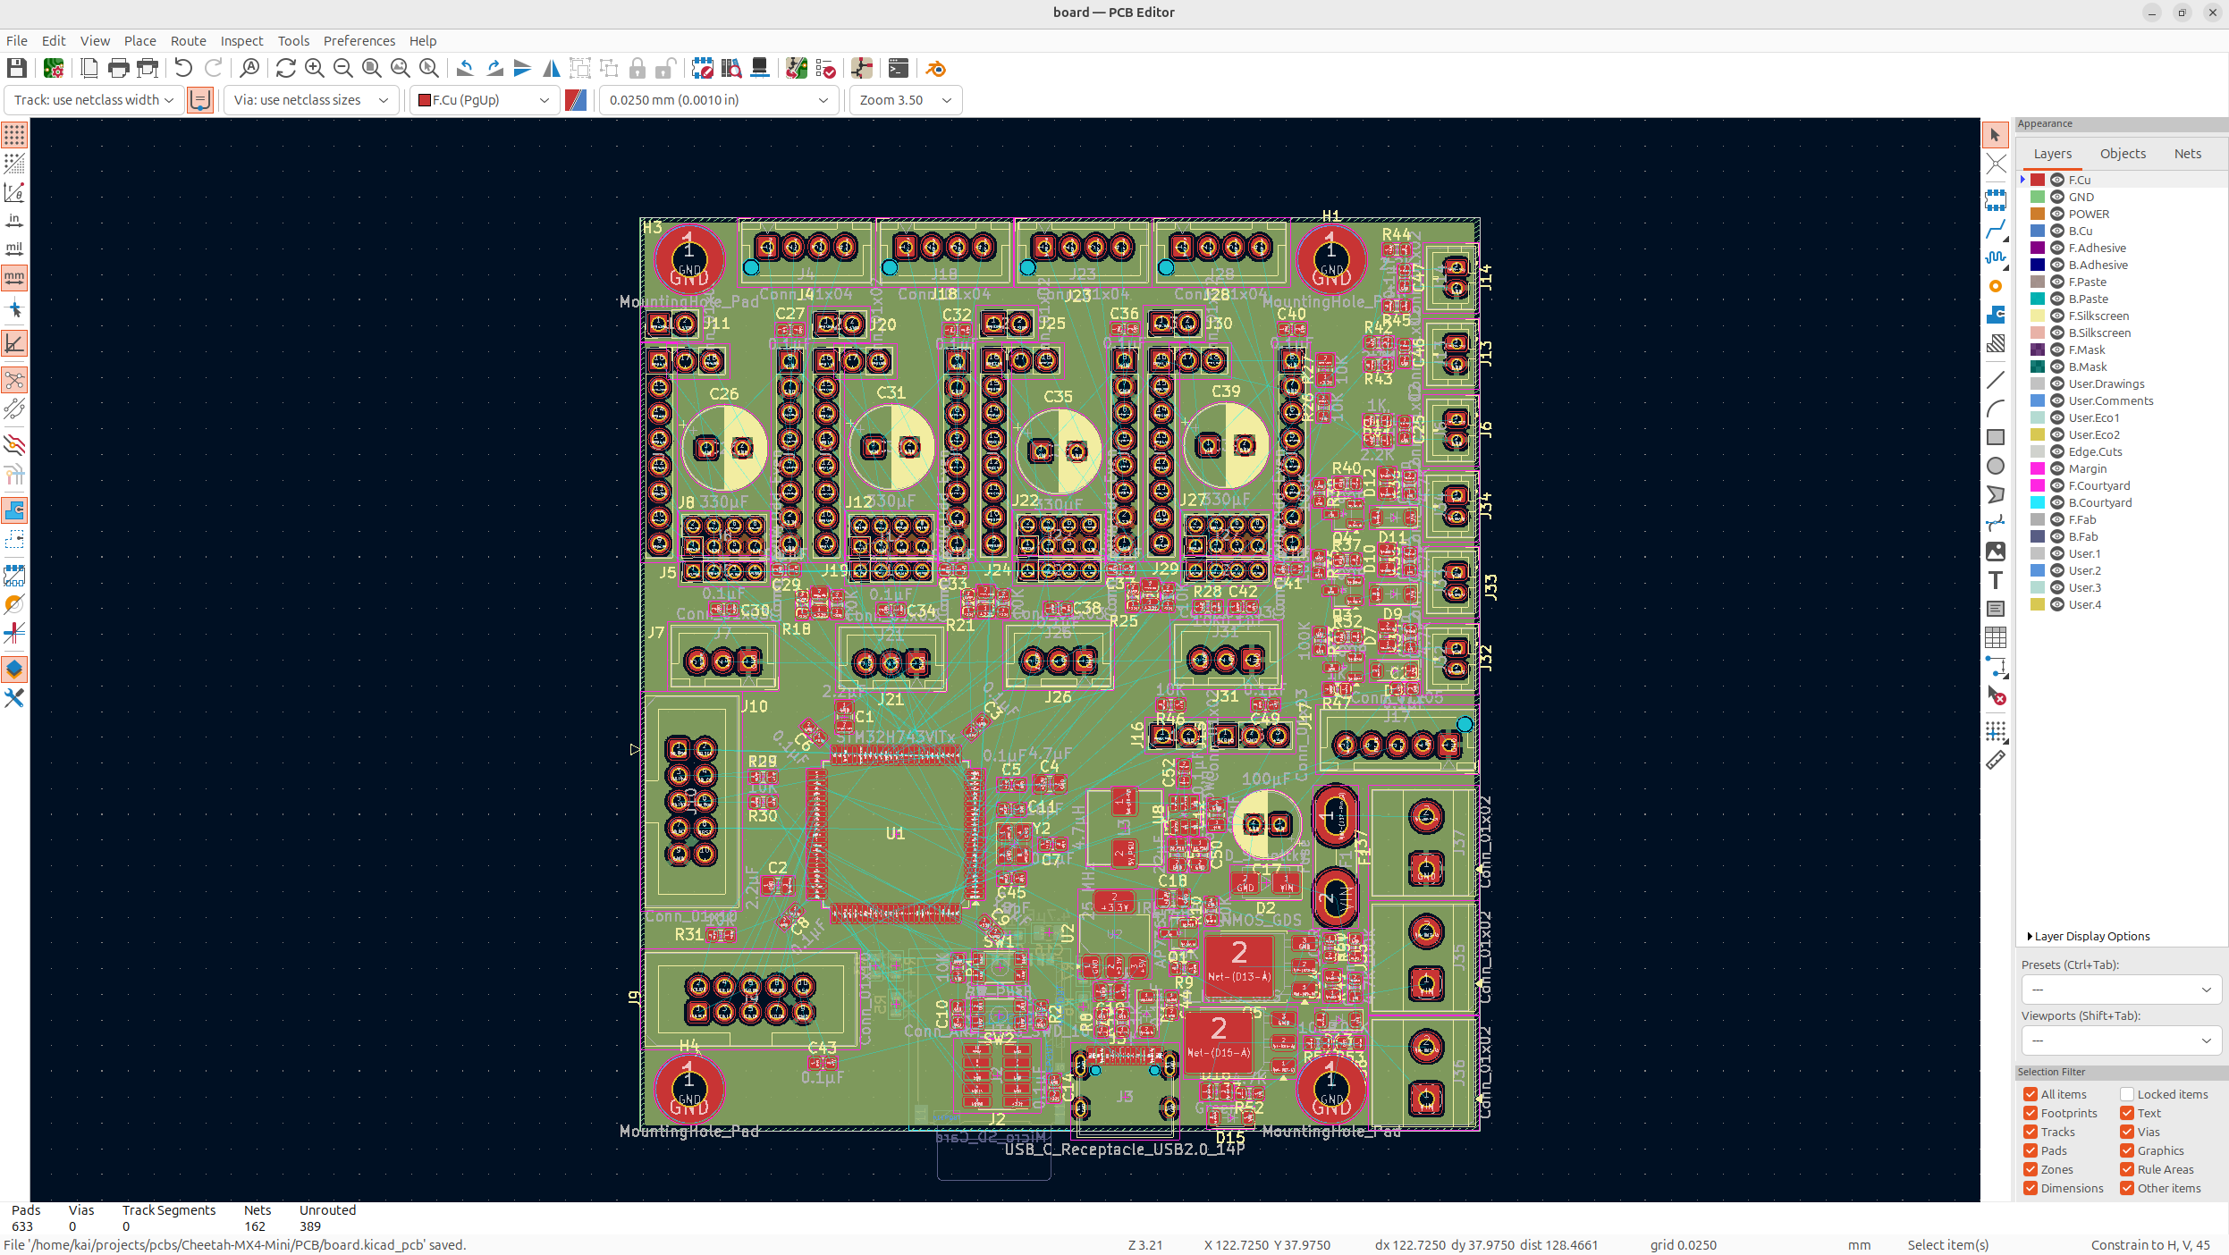
Task: Expand Layer Display Options
Action: [x=2031, y=936]
